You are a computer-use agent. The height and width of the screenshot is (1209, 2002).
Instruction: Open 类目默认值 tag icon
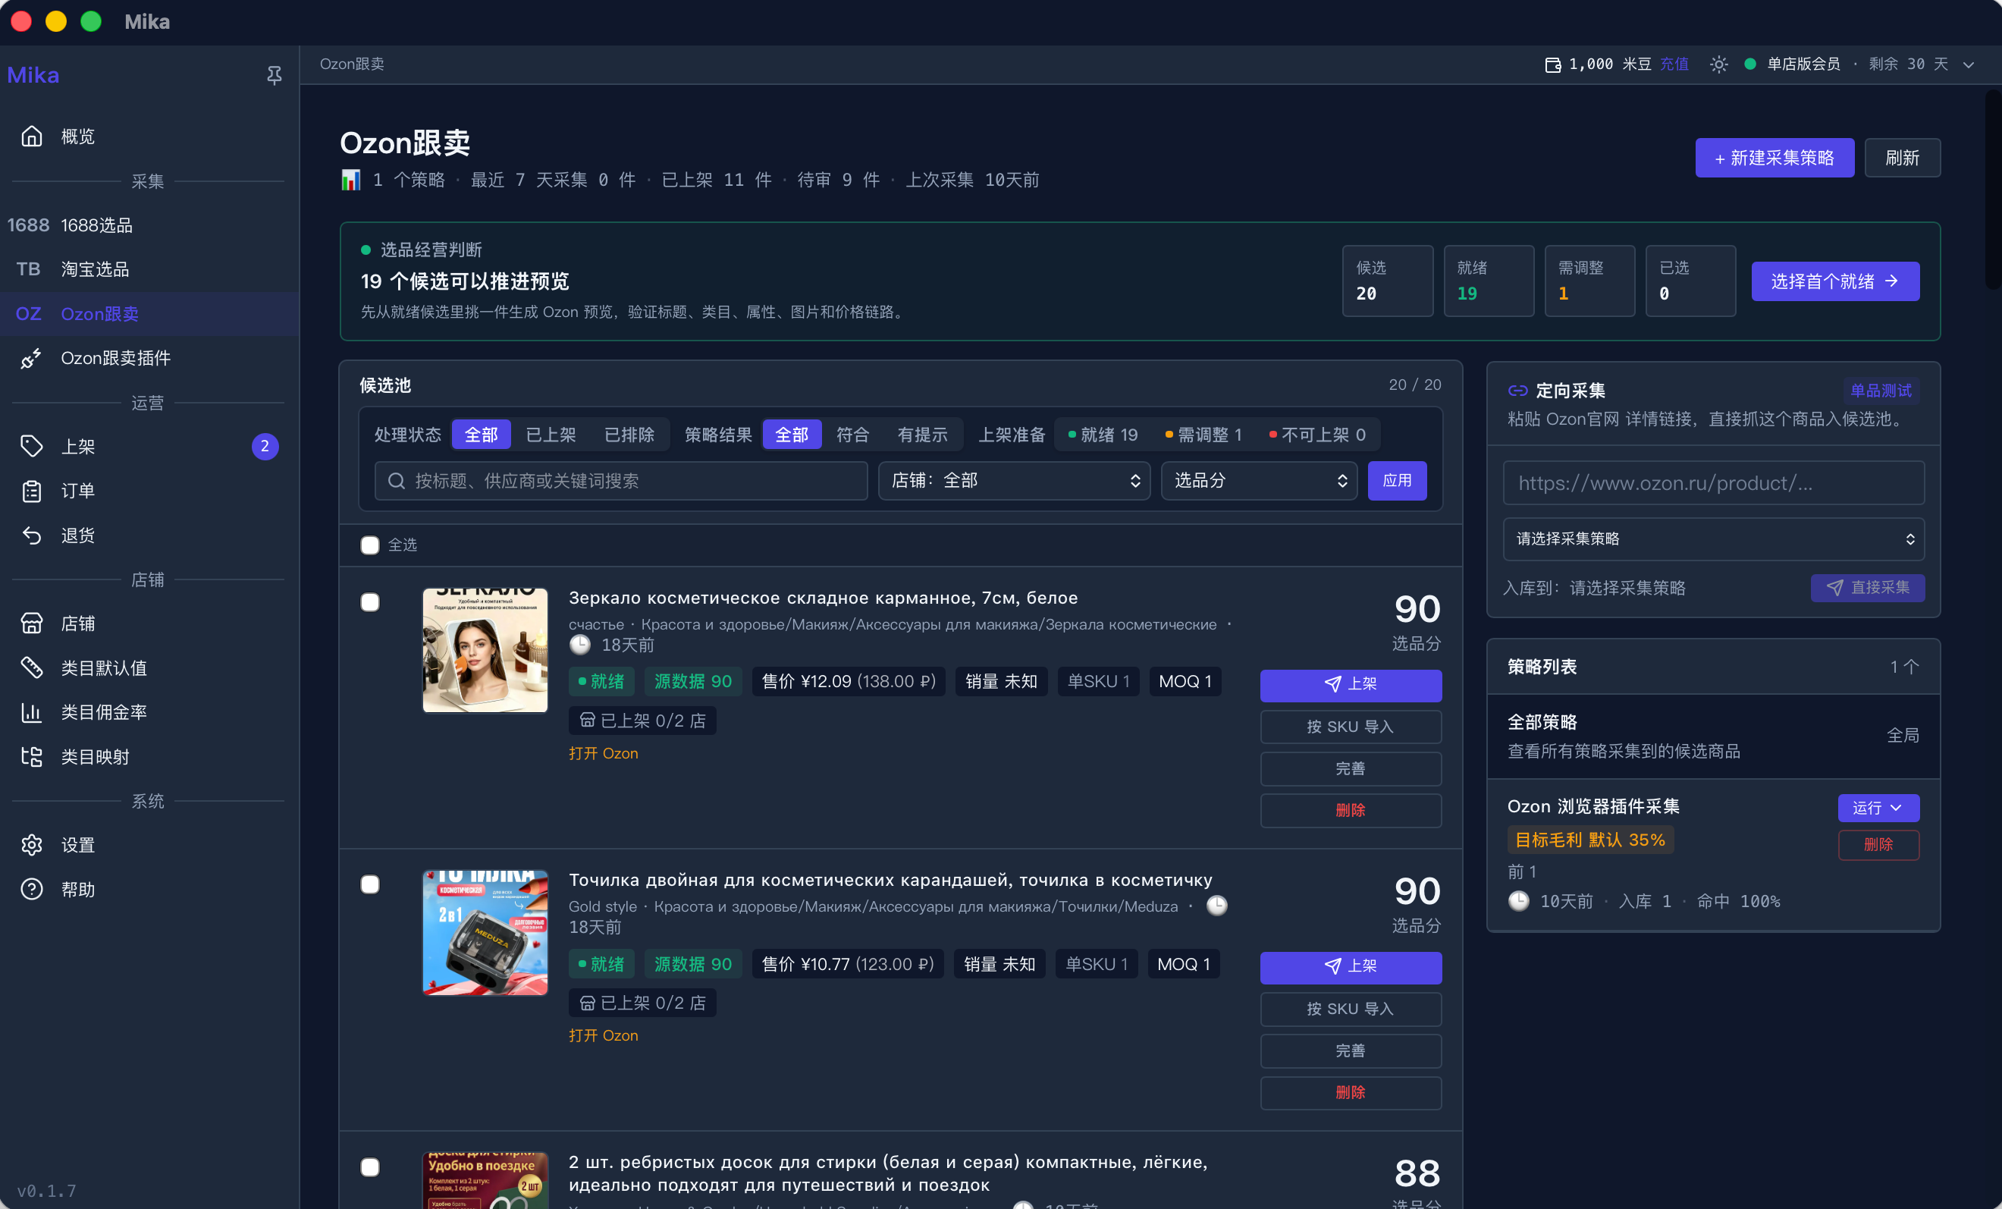click(32, 668)
